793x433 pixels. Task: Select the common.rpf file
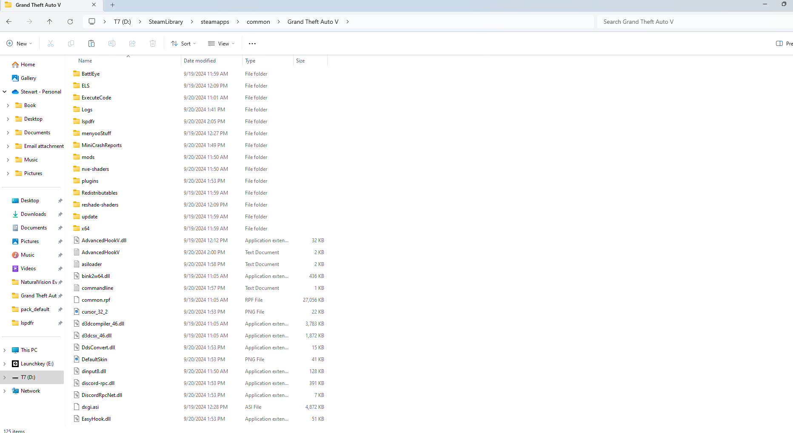[96, 300]
